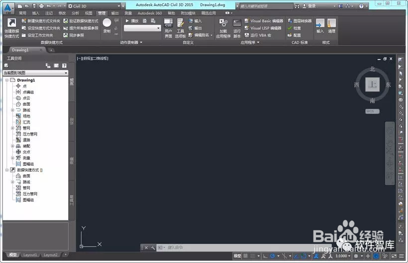Click 配置 in the CAD 标准 panel
Screen dimensions: 408x263
coord(294,35)
